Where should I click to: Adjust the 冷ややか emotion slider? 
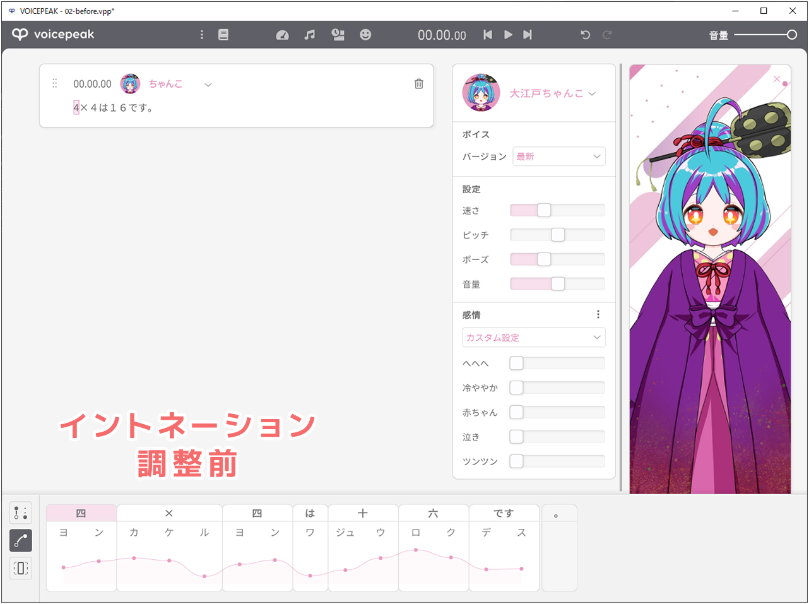(557, 388)
